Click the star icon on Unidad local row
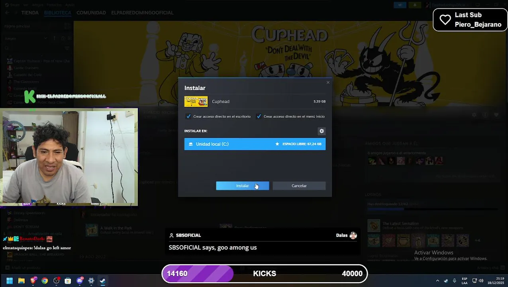This screenshot has width=508, height=287. (277, 144)
